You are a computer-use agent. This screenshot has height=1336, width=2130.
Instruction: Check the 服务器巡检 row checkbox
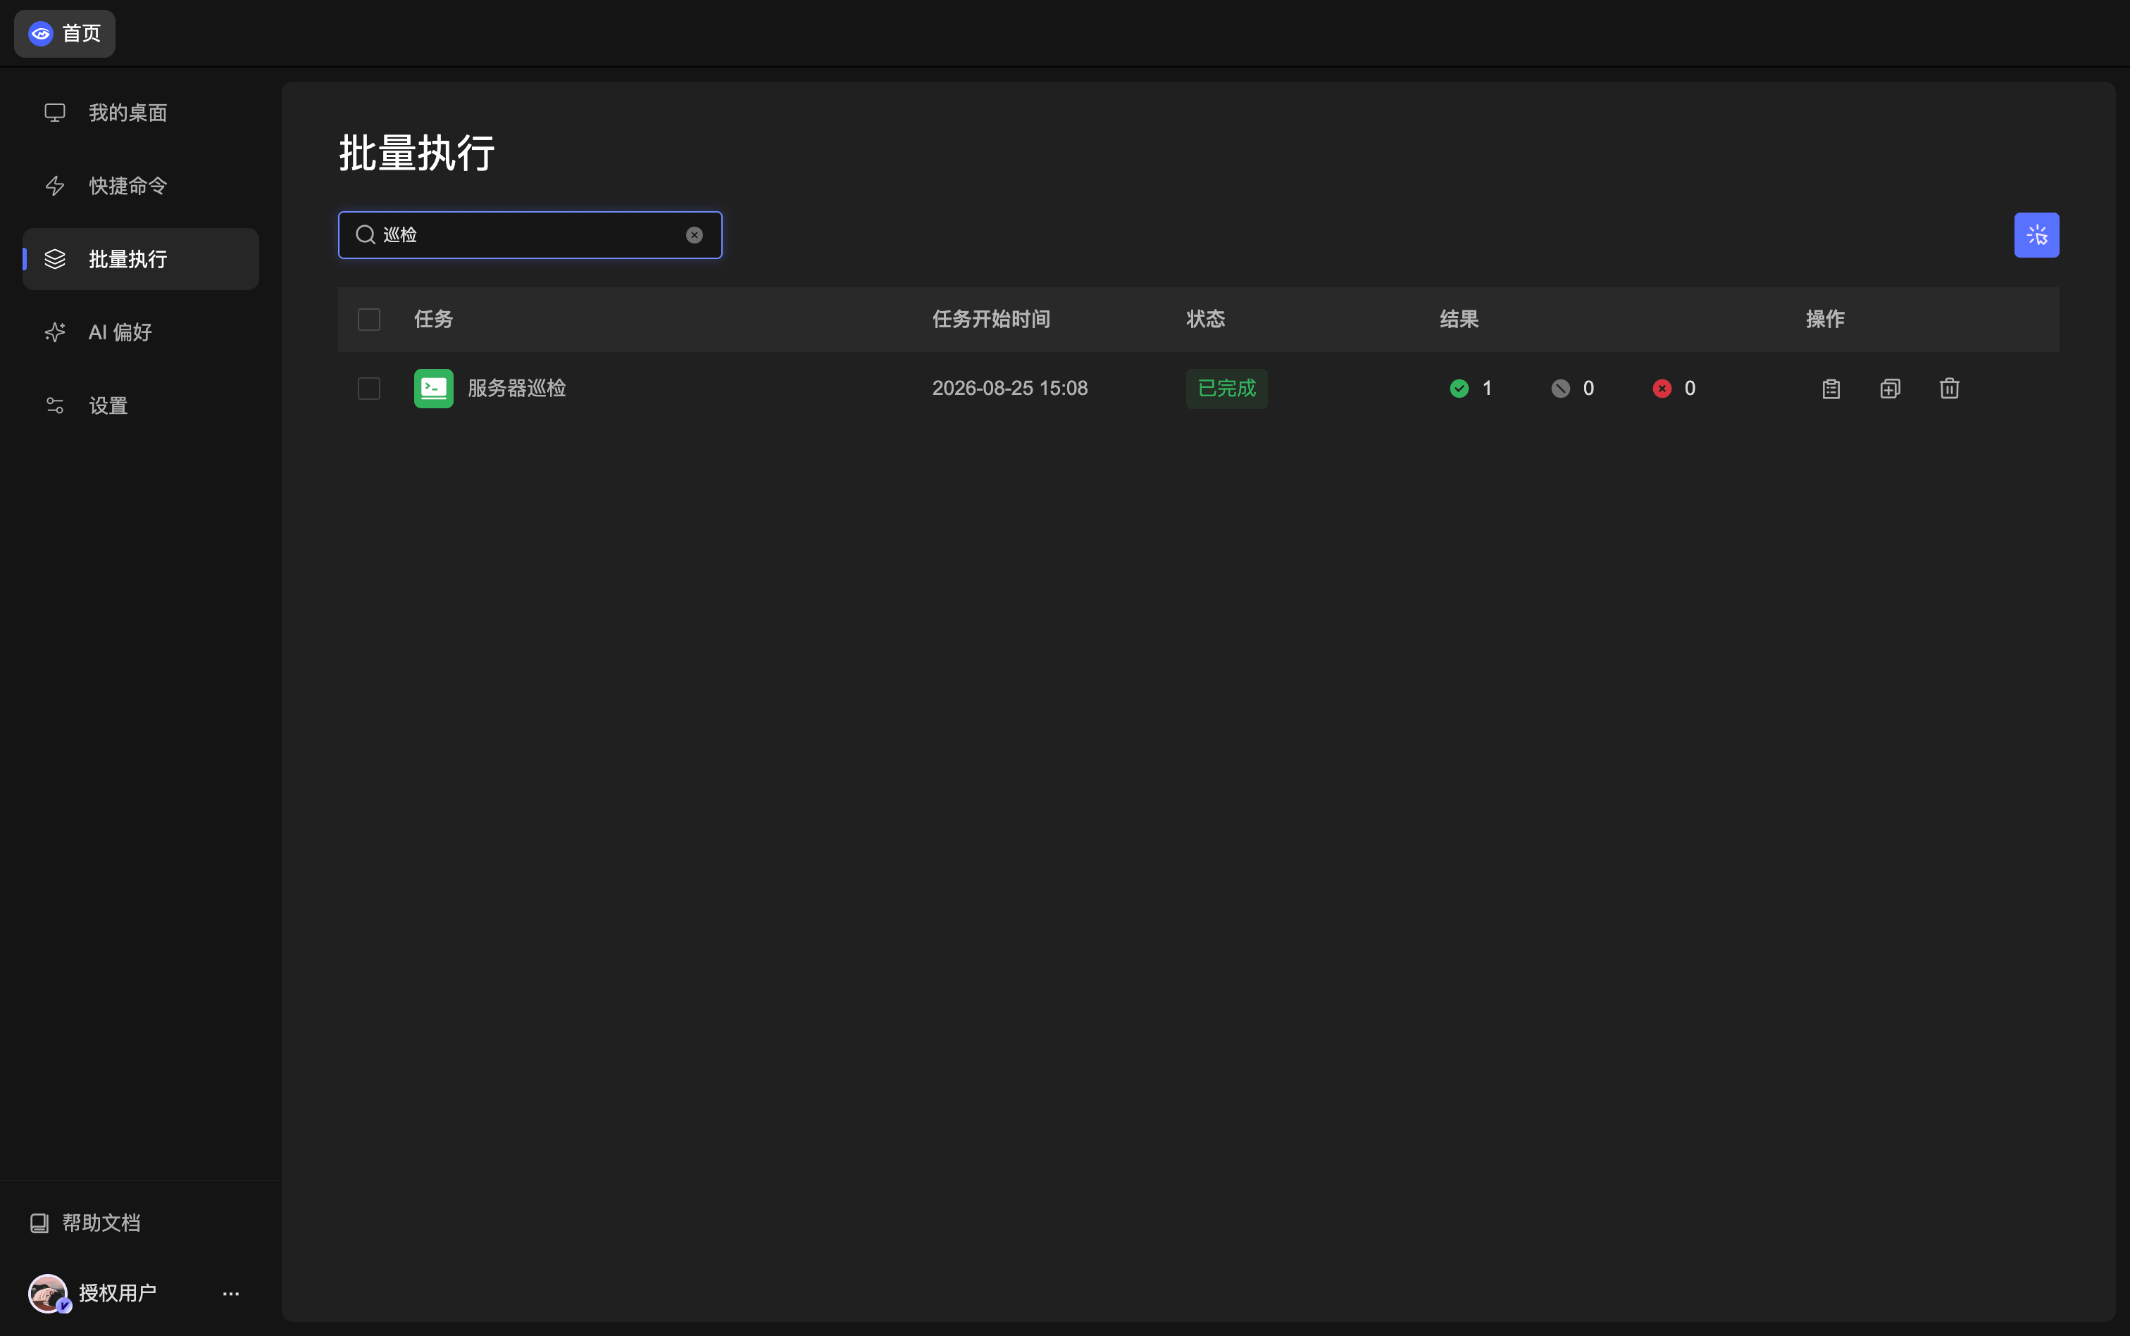(368, 389)
